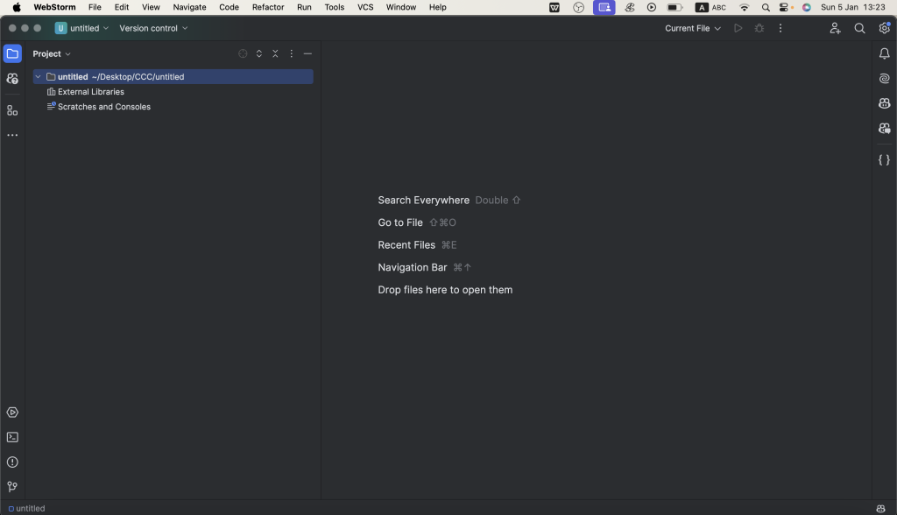The image size is (897, 515).
Task: Open the Notifications bell panel
Action: 884,53
